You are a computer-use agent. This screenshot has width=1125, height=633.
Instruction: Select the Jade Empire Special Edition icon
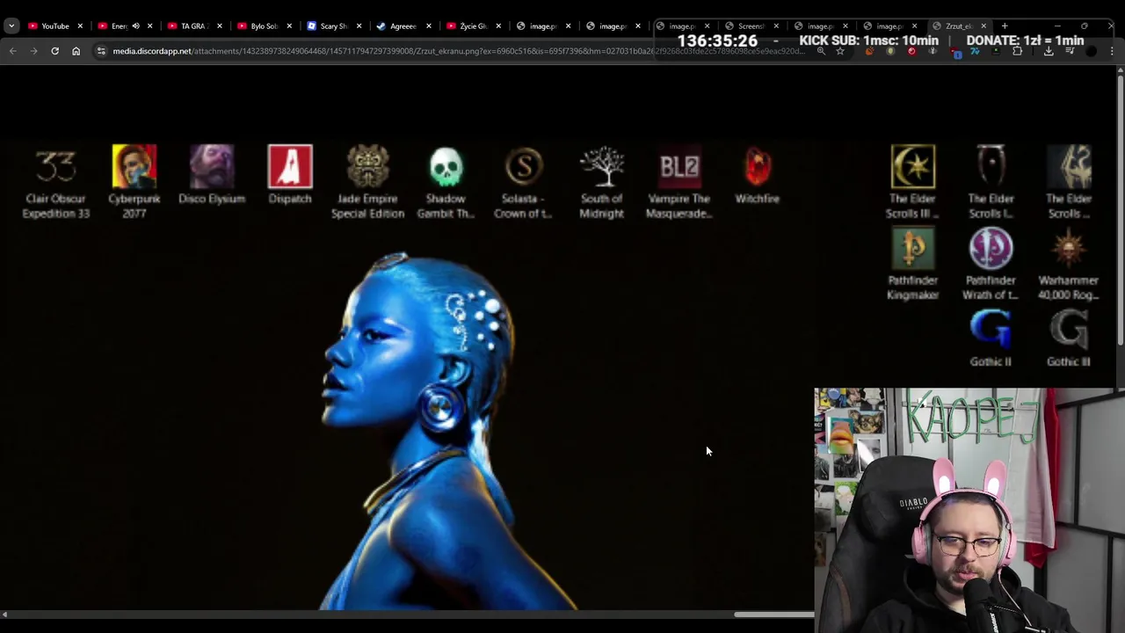coord(368,167)
